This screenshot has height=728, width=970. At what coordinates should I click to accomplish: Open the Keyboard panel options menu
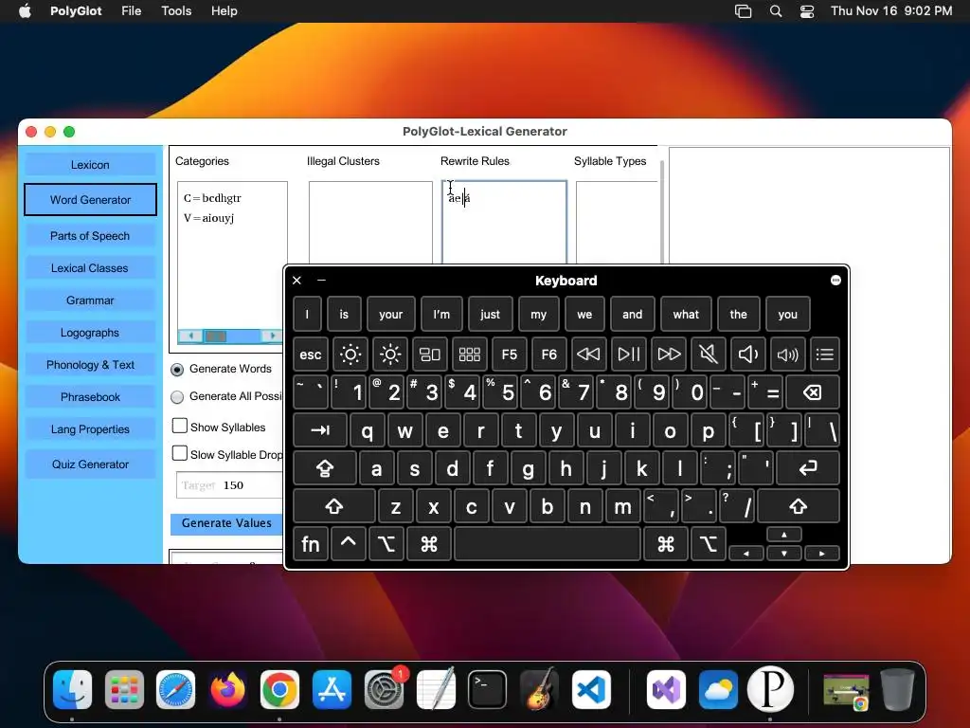point(835,281)
